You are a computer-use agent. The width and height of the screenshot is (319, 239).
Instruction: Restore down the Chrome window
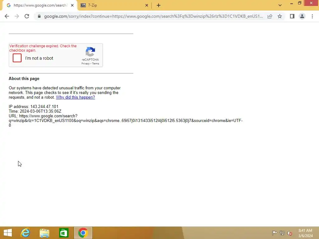point(300,3)
